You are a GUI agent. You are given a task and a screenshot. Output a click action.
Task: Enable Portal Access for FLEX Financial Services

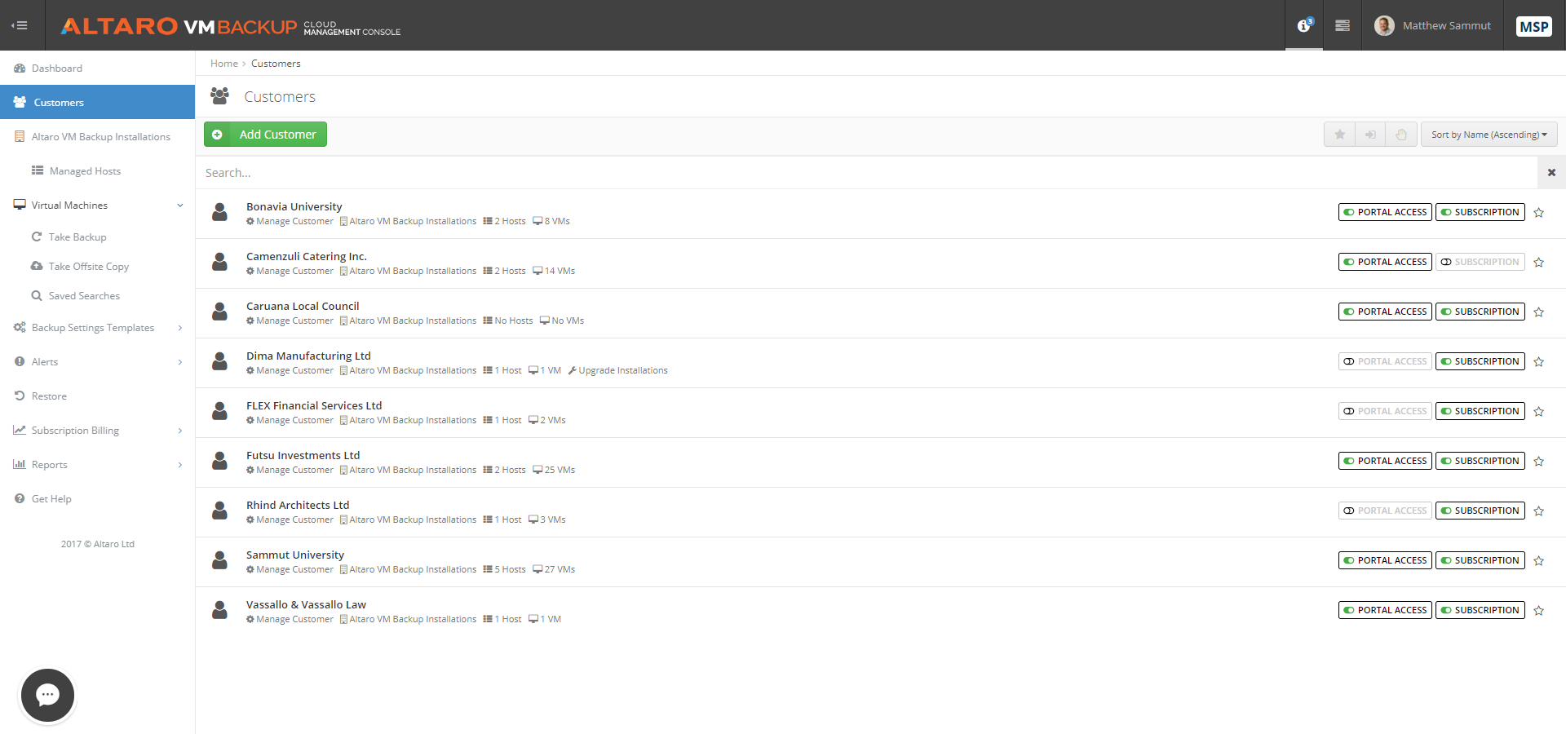pyautogui.click(x=1385, y=411)
